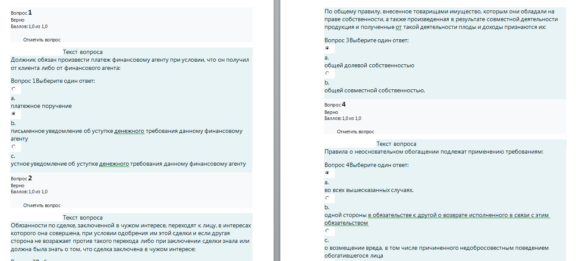
Task: Click the 'Вопрос 2' heading
Action: click(x=22, y=178)
